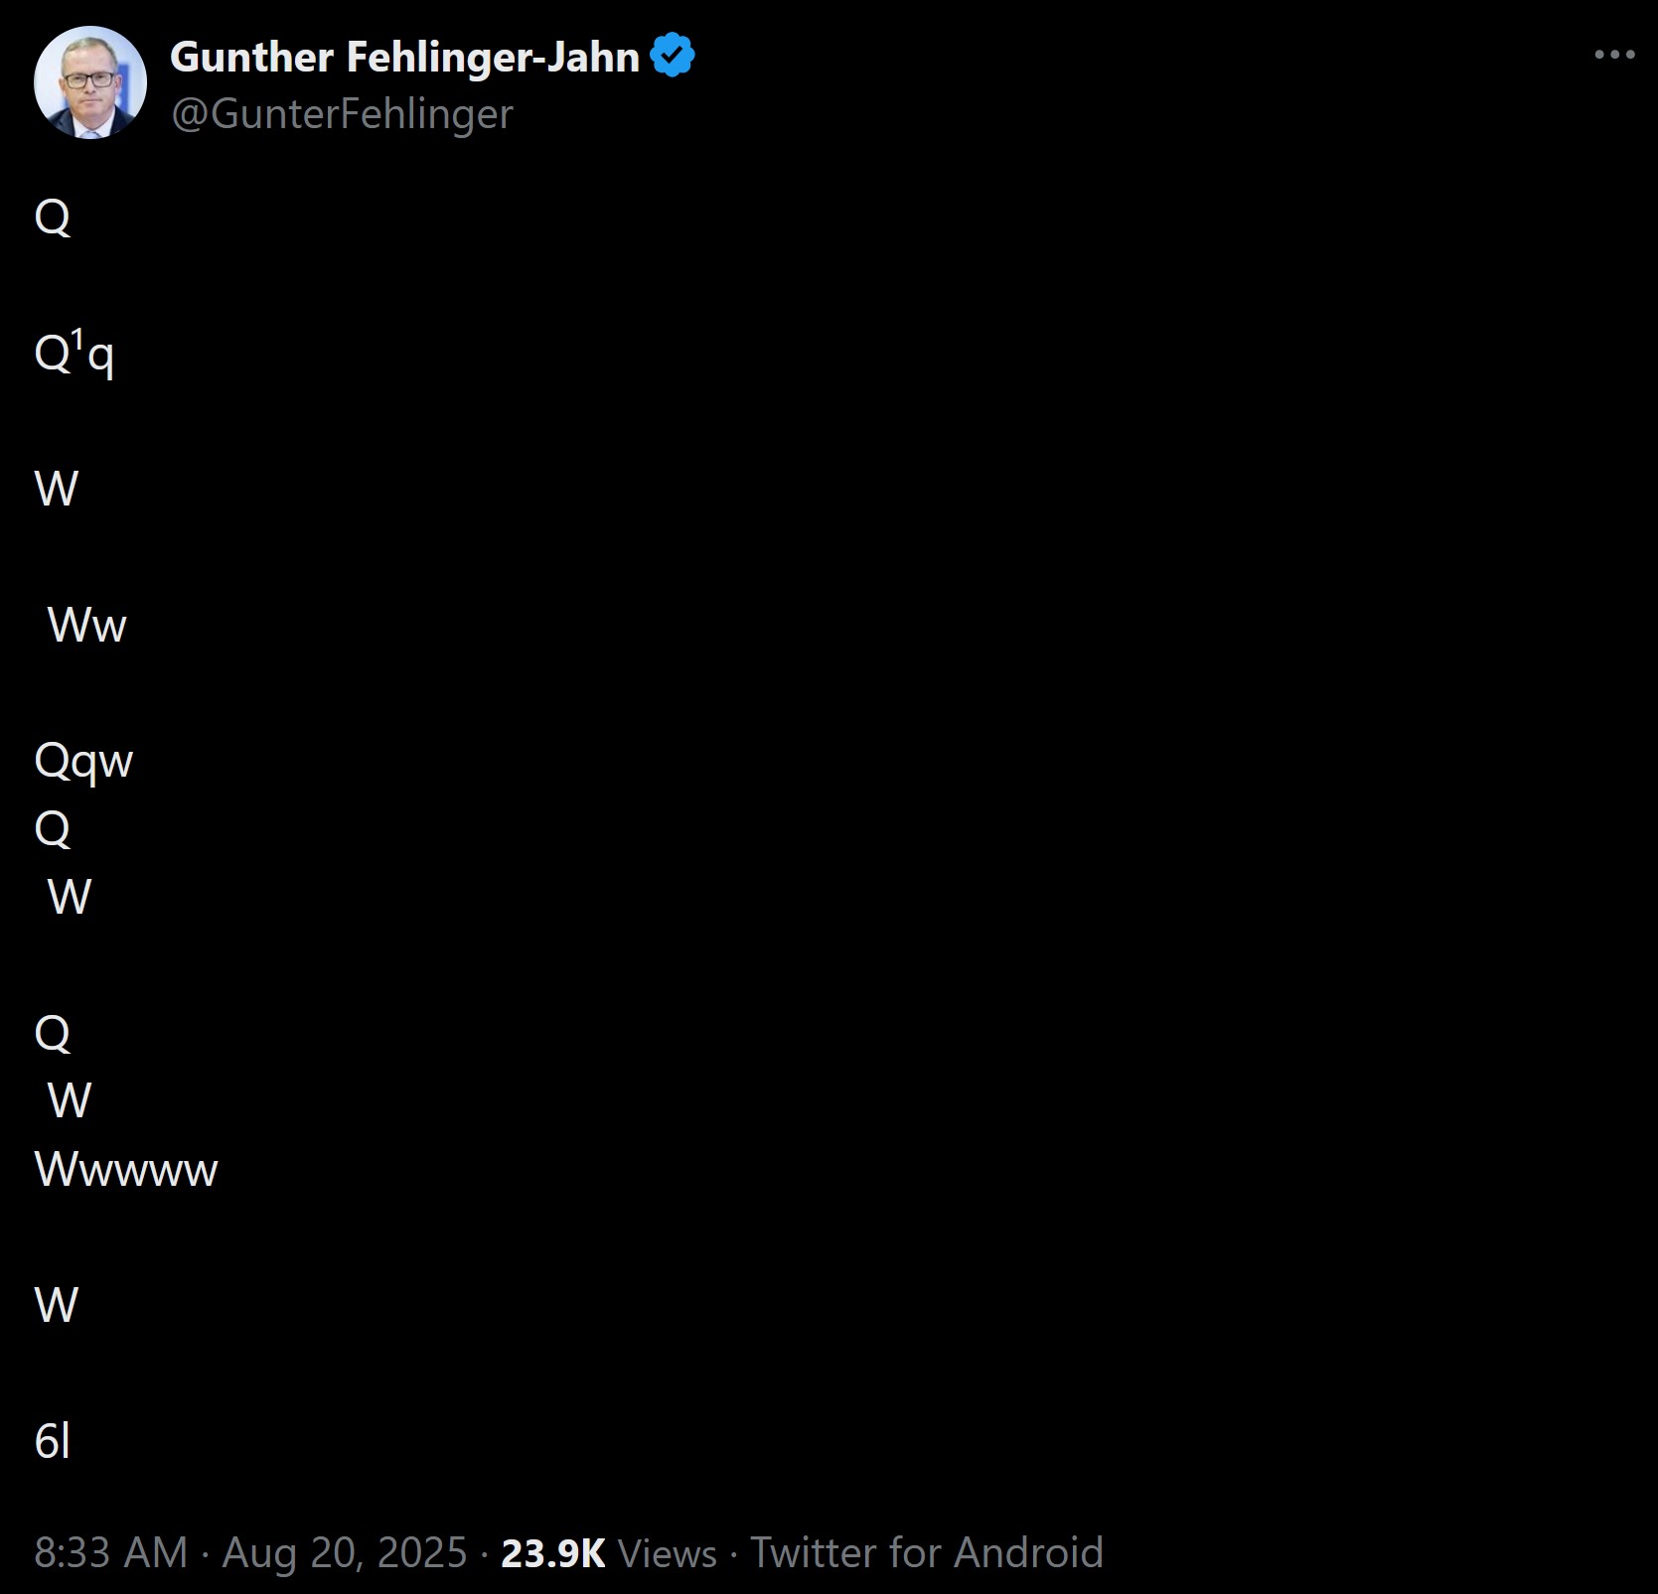Select the "Q" line directly below "Qqw"

(53, 828)
